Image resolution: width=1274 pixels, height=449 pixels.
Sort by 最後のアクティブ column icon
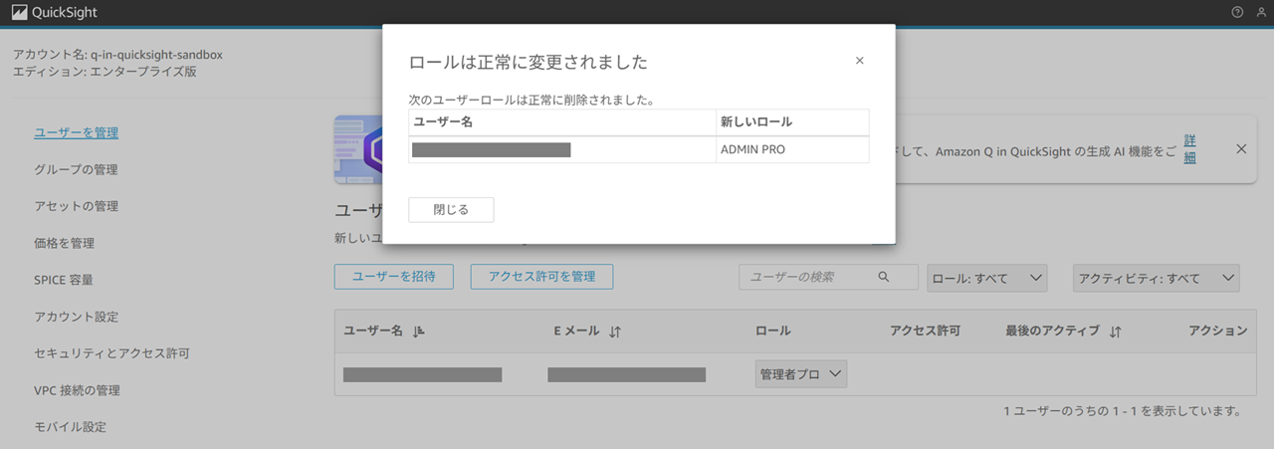[x=1115, y=332]
